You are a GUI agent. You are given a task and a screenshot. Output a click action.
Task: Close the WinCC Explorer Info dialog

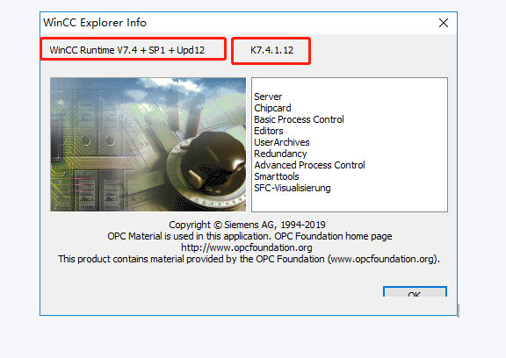[444, 23]
